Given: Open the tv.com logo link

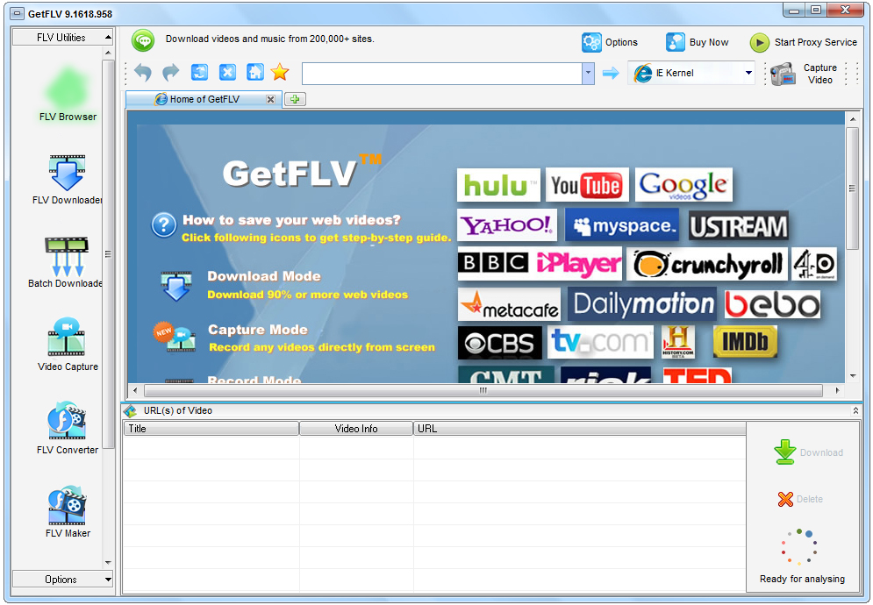Looking at the screenshot, I should point(601,342).
